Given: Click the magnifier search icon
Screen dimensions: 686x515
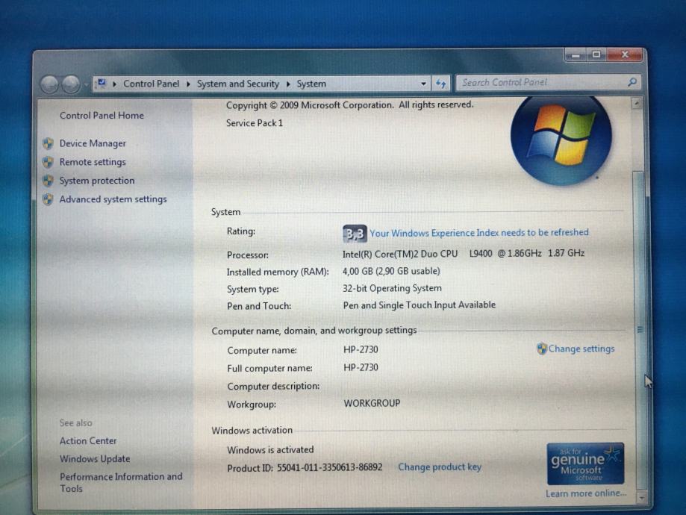Looking at the screenshot, I should [632, 82].
